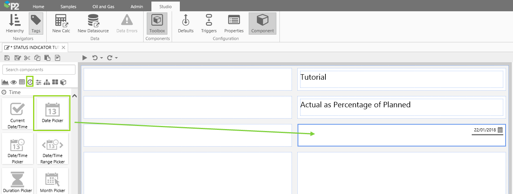This screenshot has height=194, width=513.
Task: Paste the copied component
Action: [x=47, y=58]
